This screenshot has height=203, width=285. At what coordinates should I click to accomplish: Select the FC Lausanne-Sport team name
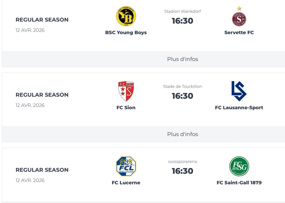point(239,107)
